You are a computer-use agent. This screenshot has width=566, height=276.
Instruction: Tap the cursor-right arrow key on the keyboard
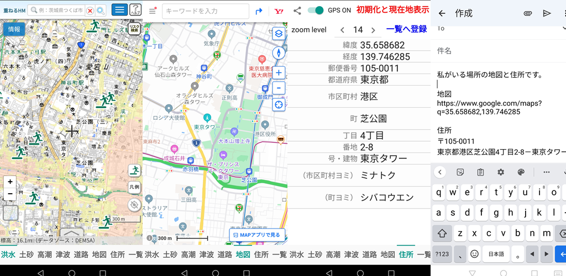547,254
